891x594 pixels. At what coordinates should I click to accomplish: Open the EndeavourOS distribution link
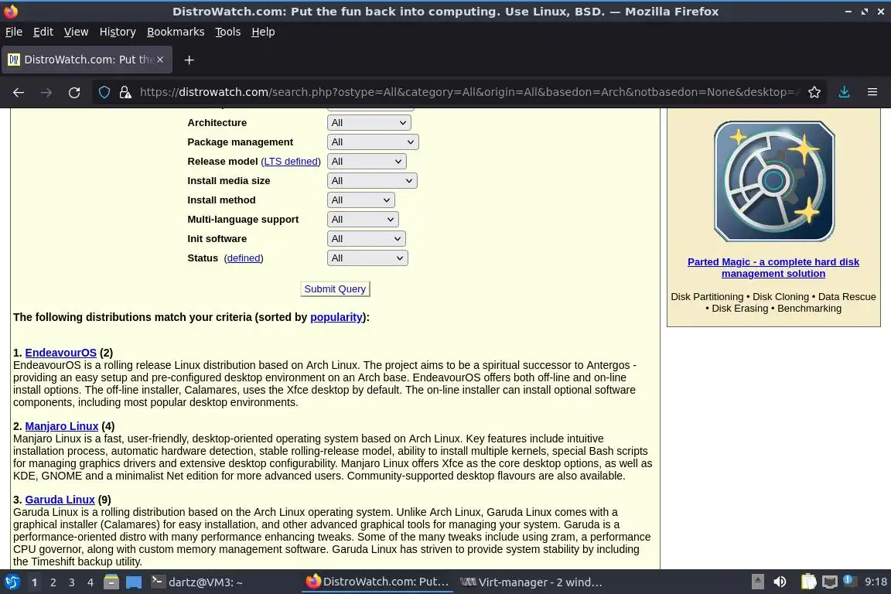tap(61, 353)
